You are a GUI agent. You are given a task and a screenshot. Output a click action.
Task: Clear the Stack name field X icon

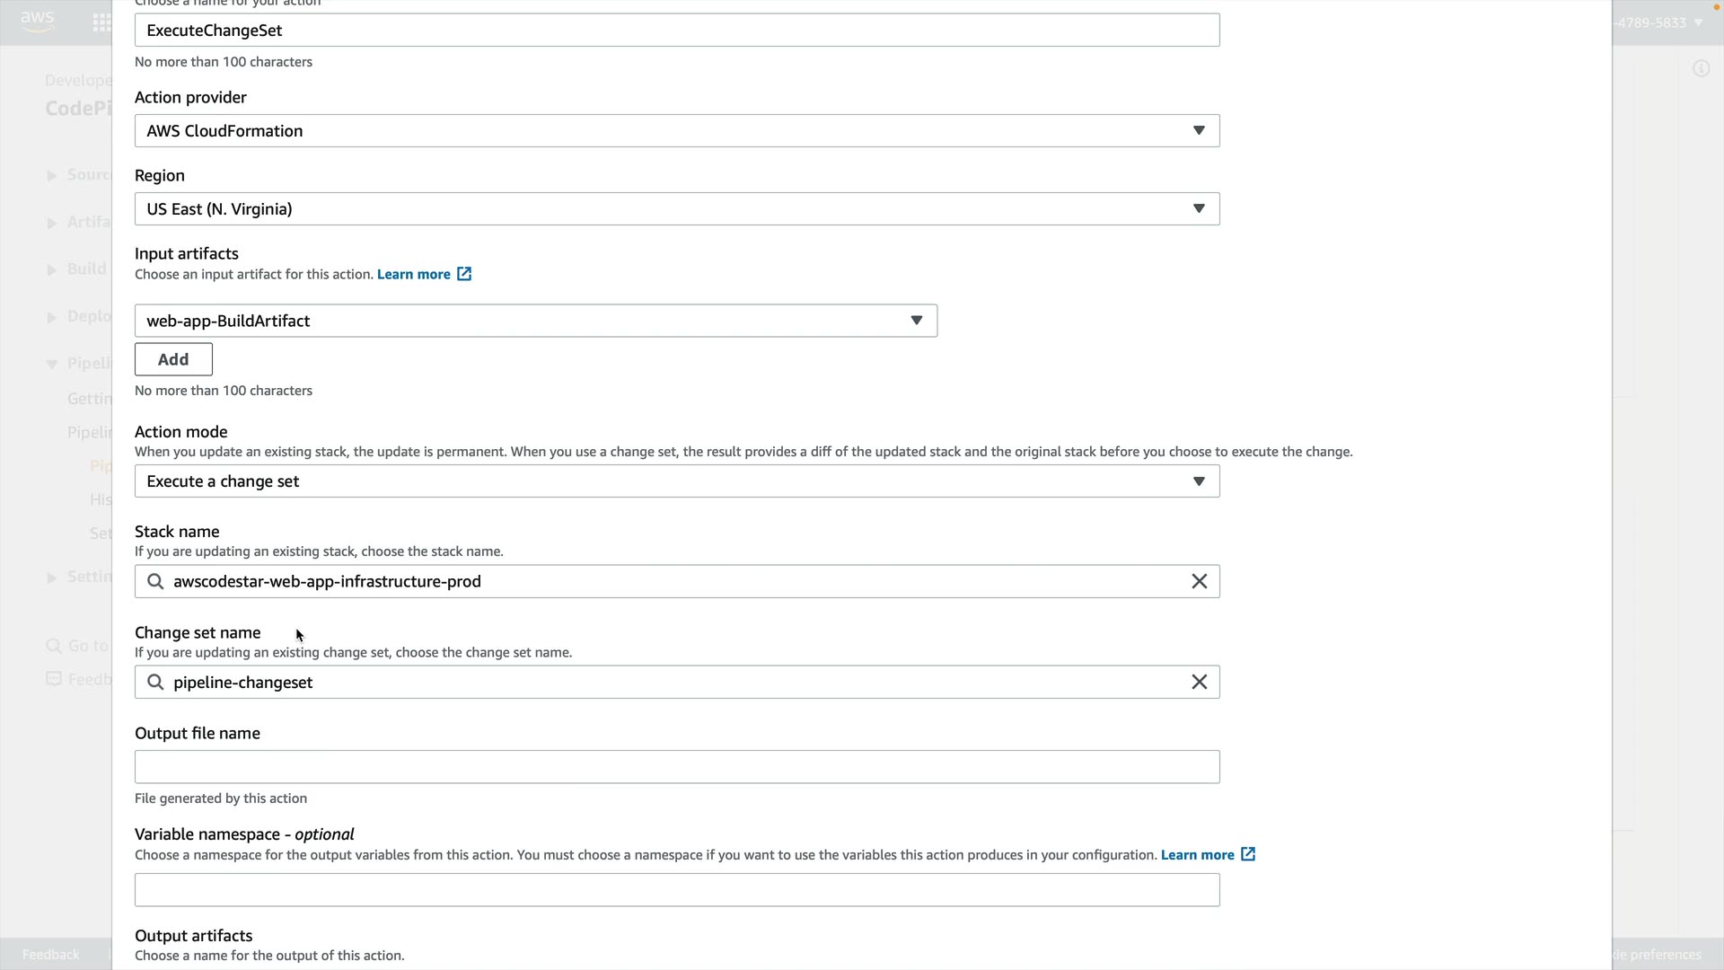click(x=1199, y=582)
